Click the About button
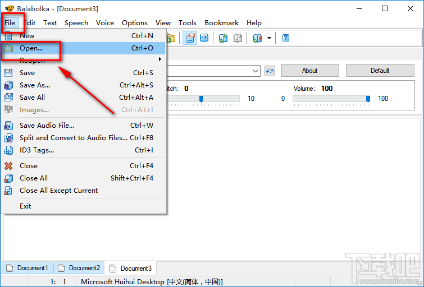 tap(310, 71)
